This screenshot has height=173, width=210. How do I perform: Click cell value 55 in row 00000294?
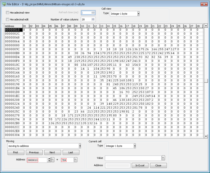coord(51,119)
